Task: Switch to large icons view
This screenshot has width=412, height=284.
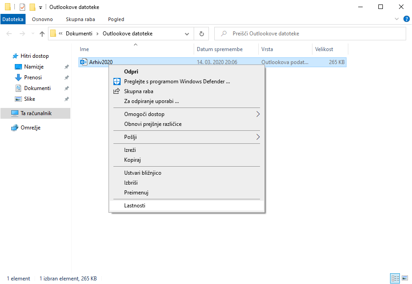Action: point(405,278)
